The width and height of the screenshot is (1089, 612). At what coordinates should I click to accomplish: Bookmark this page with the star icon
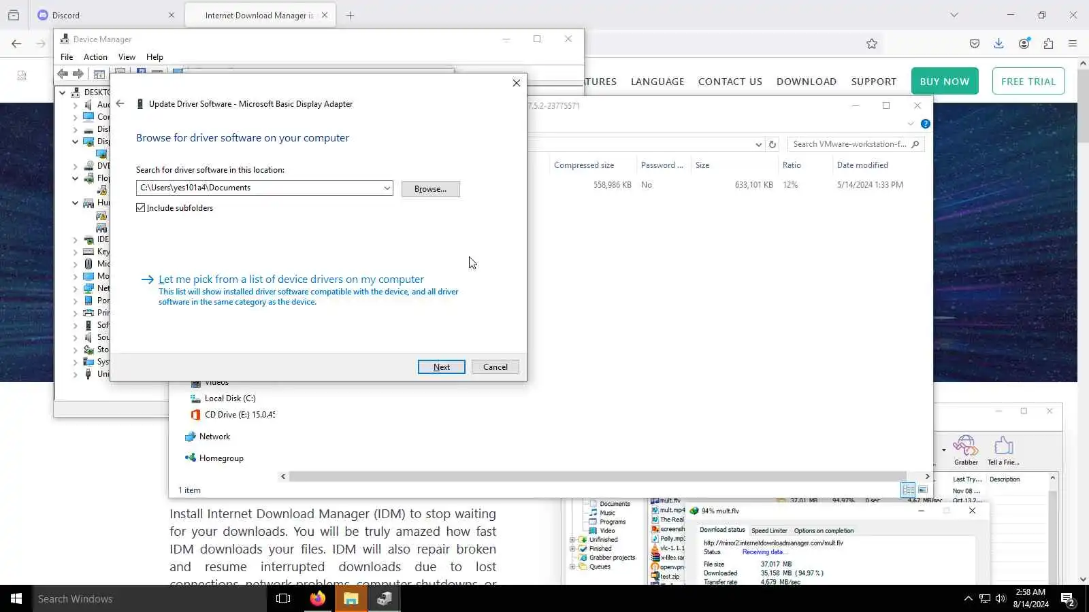pos(872,44)
